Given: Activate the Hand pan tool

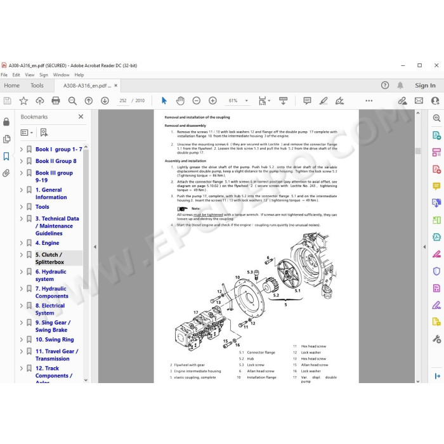Looking at the screenshot, I should [x=180, y=100].
